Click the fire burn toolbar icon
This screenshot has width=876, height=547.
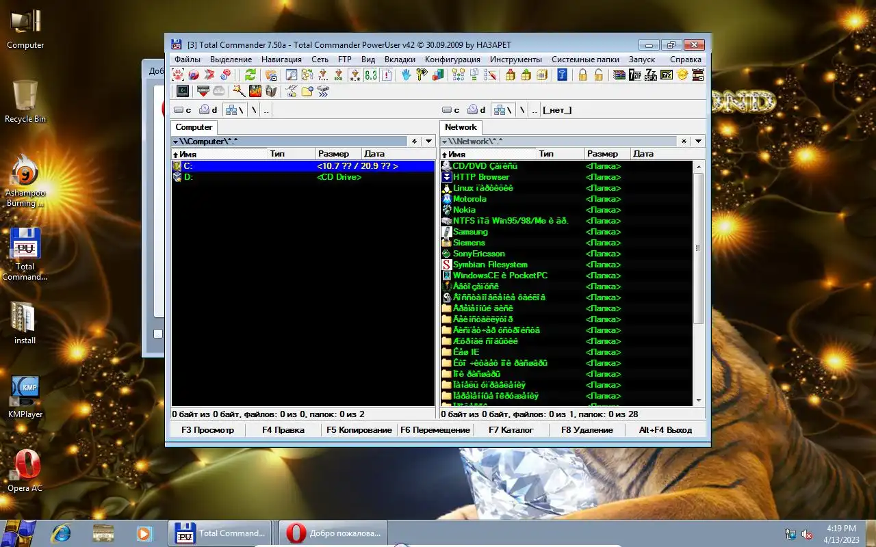tap(255, 90)
